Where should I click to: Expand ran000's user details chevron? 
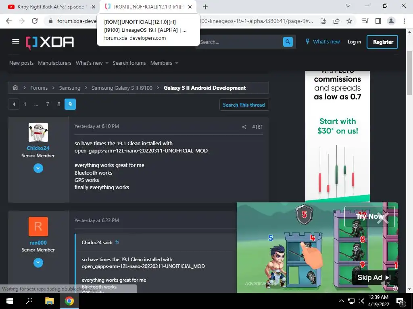click(38, 262)
